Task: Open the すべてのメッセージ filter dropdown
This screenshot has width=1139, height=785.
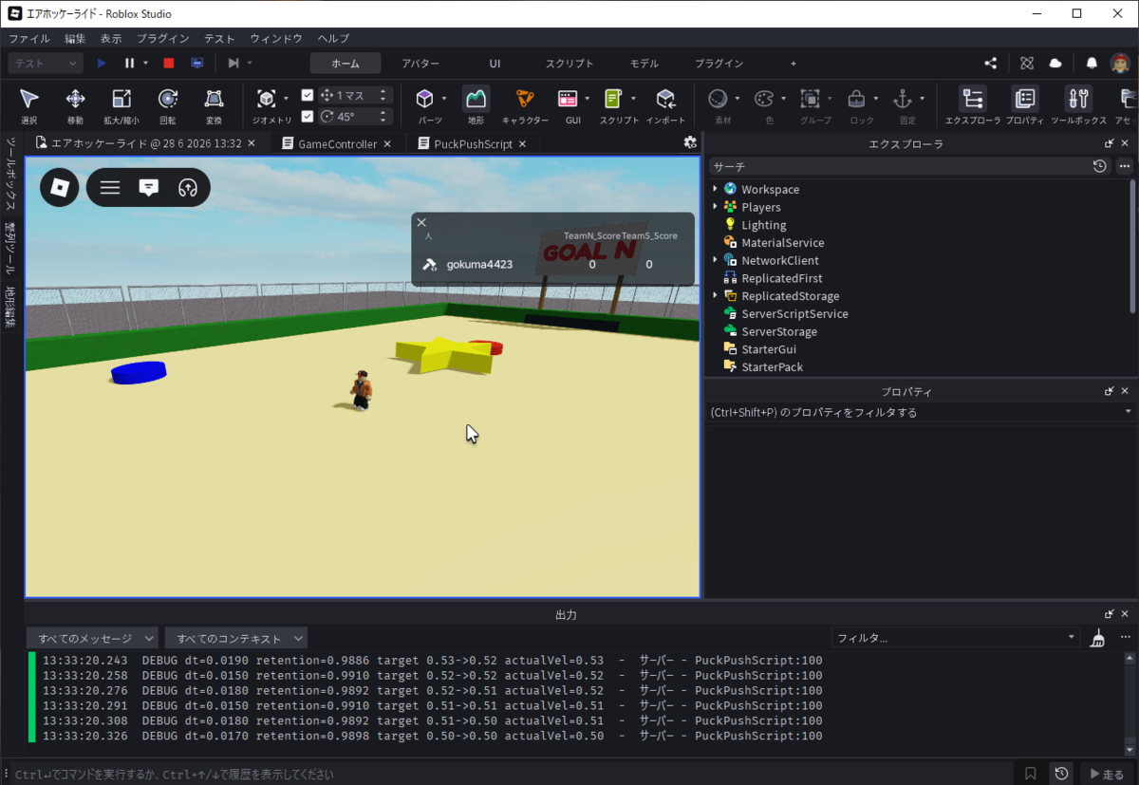Action: (x=92, y=639)
